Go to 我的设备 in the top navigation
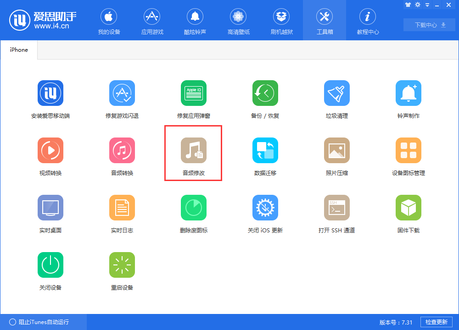Viewport: 459px width, 330px height. click(109, 21)
